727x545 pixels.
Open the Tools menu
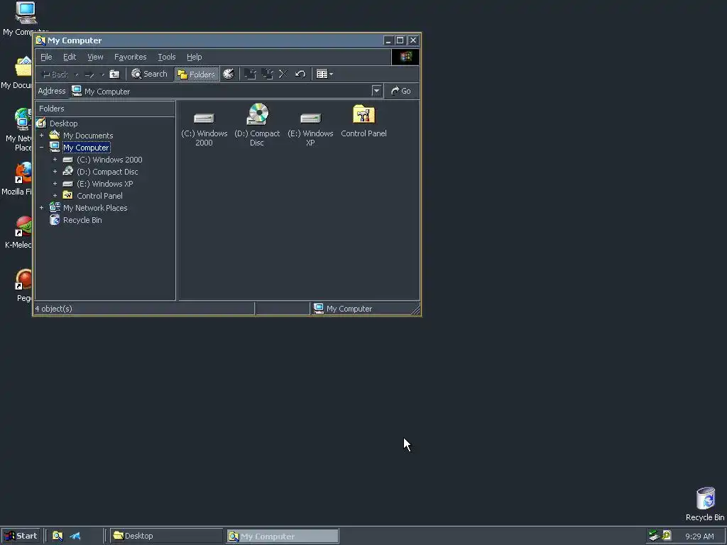(x=166, y=57)
